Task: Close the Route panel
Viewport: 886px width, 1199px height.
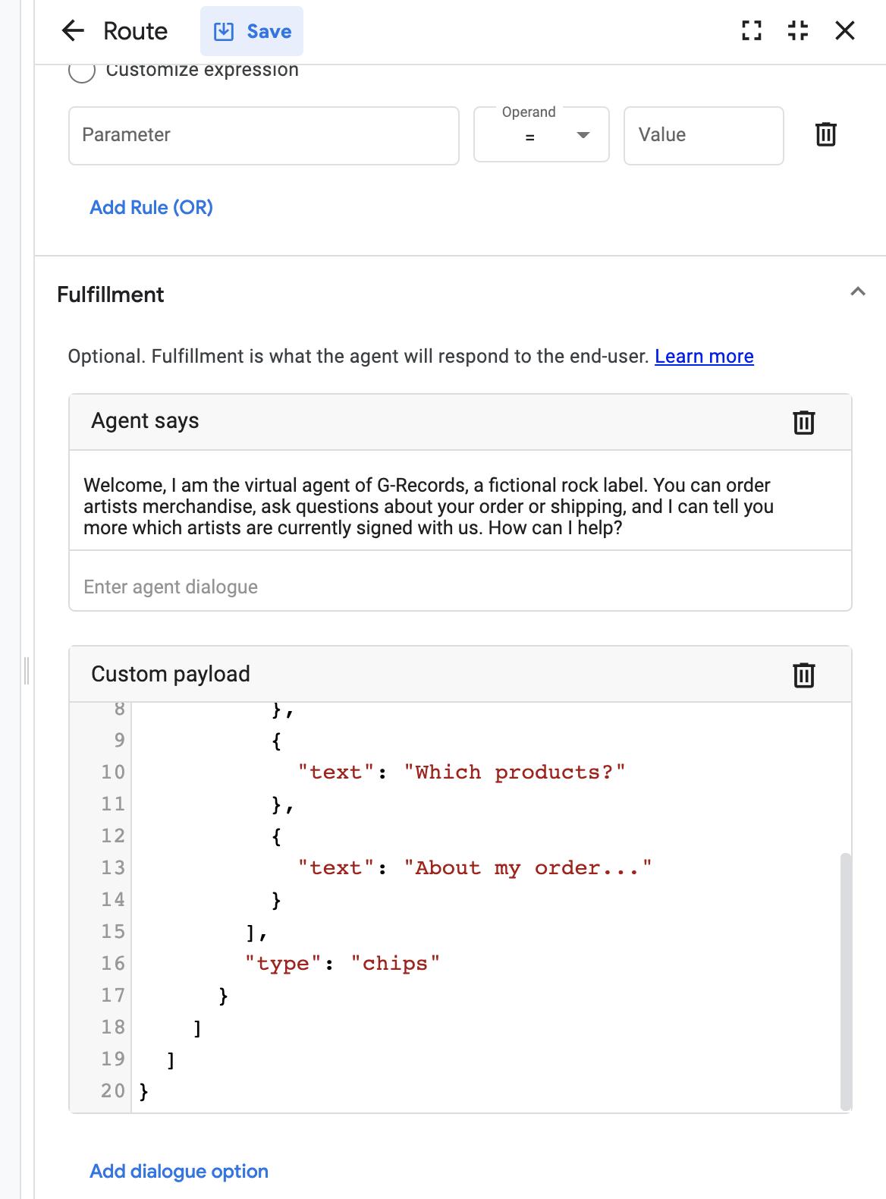Action: point(844,31)
